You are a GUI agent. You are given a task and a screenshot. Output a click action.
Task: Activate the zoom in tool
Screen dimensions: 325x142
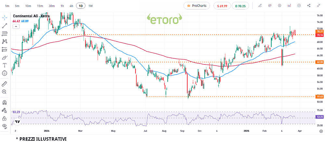(5, 92)
